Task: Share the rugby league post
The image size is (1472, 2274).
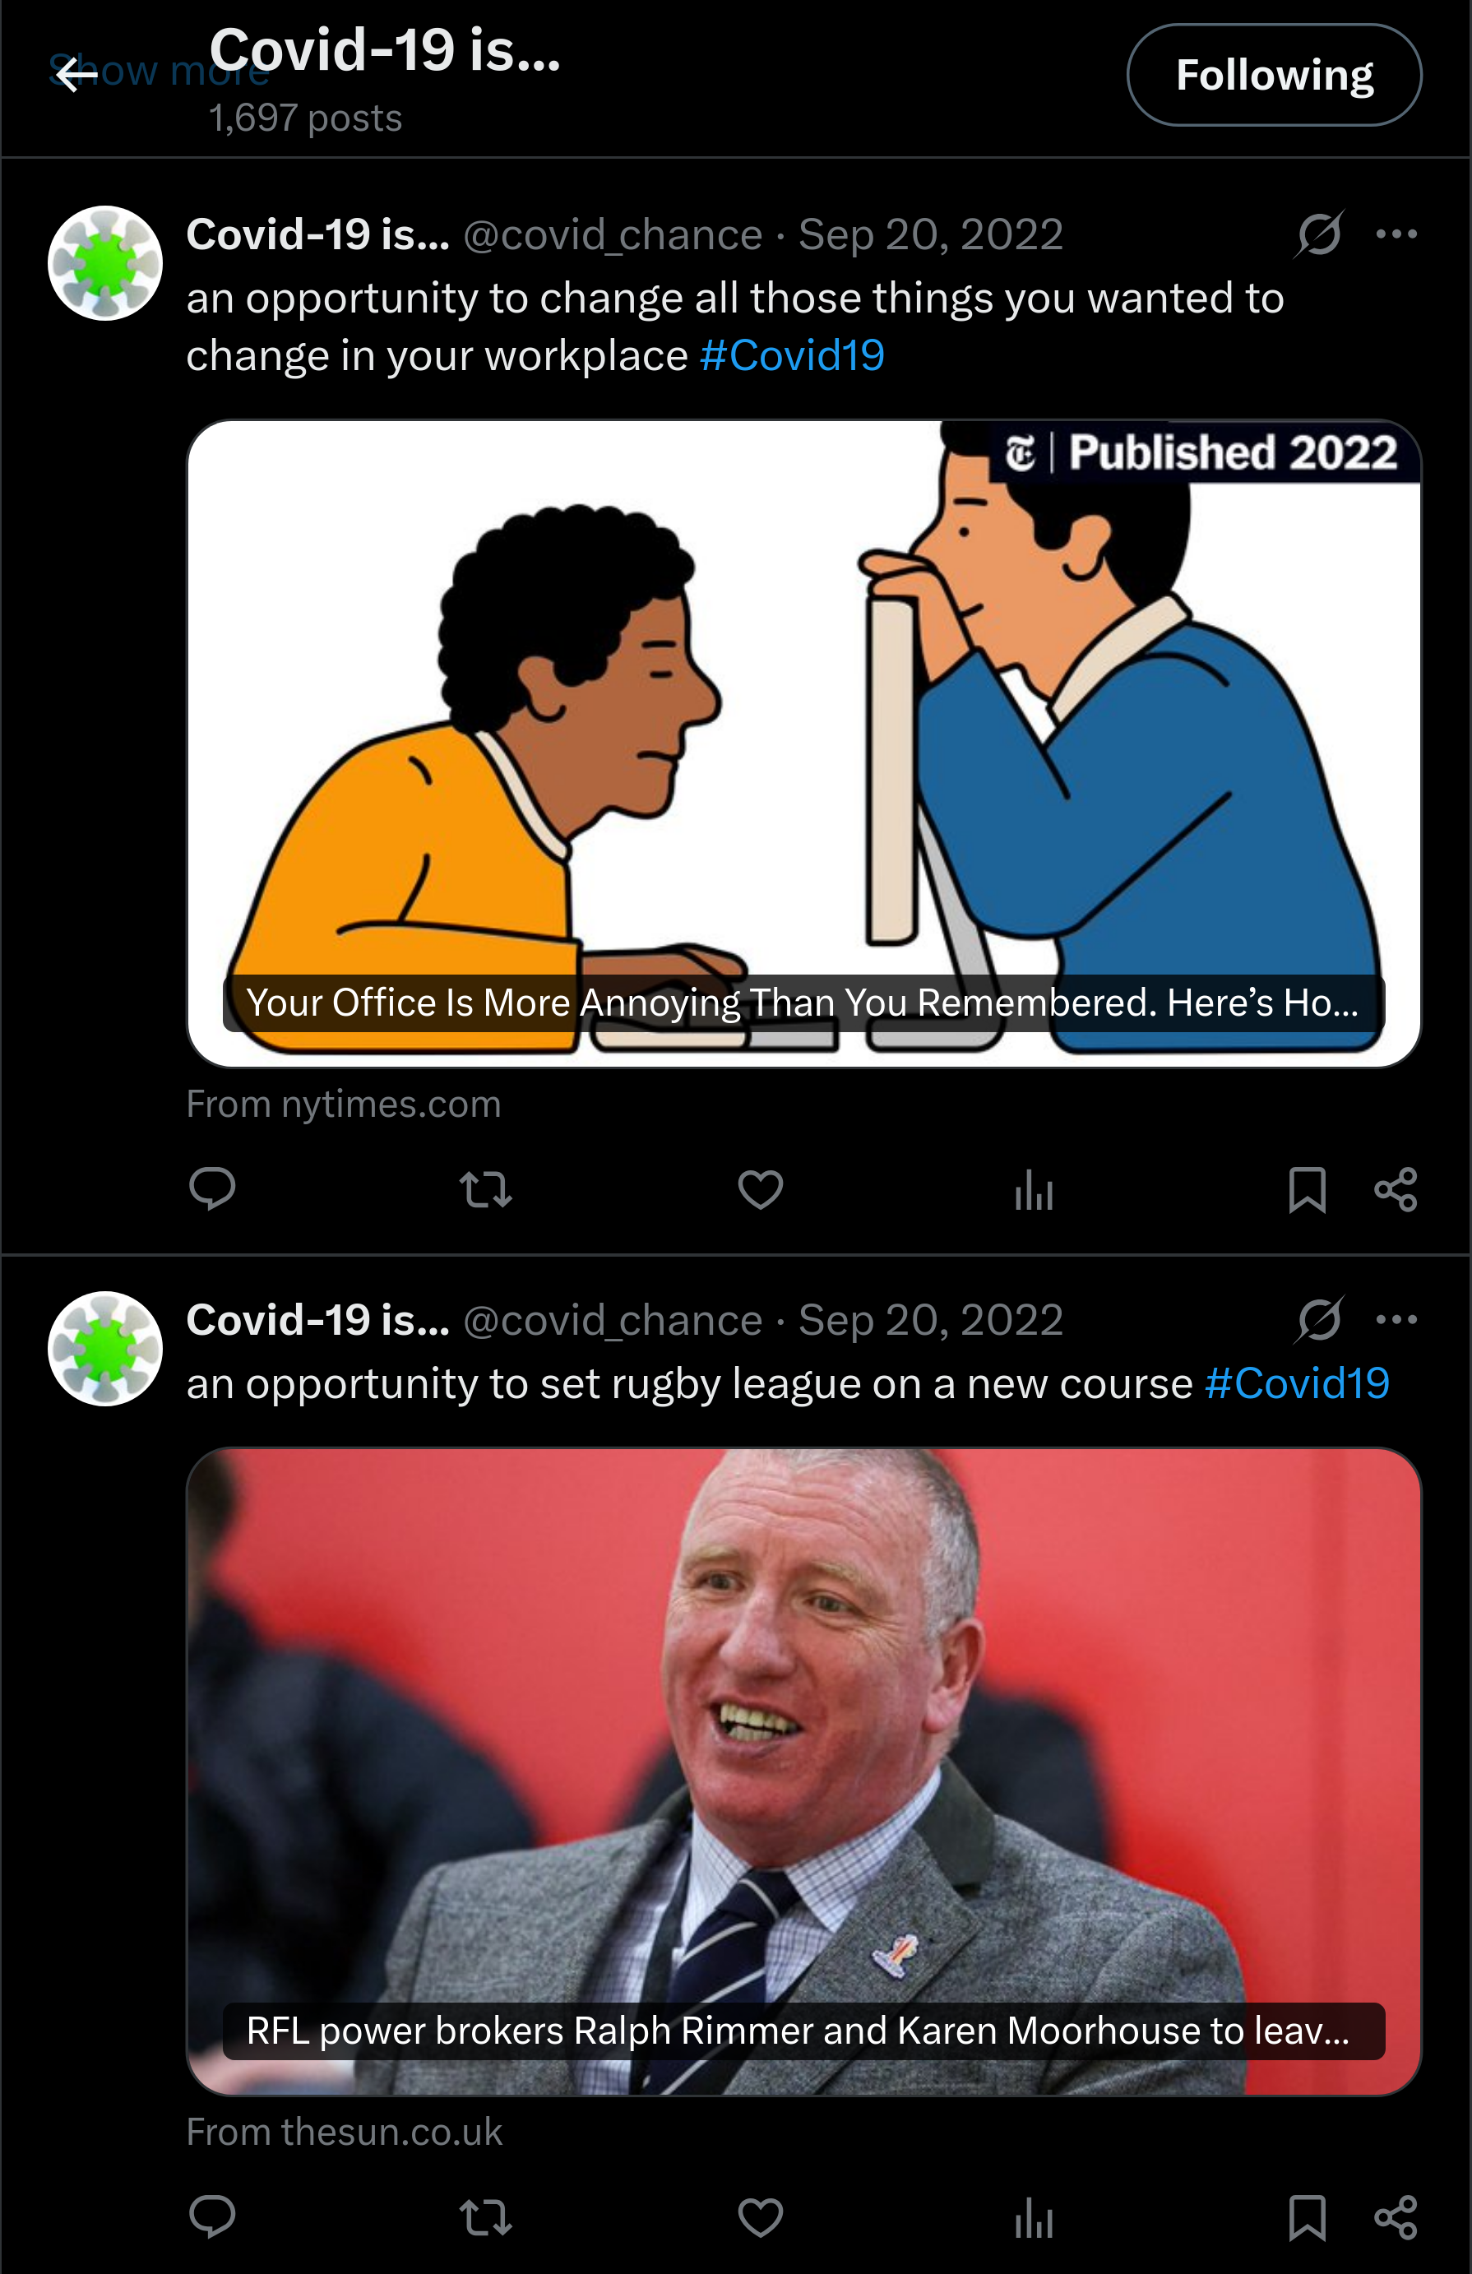Action: (1396, 2217)
